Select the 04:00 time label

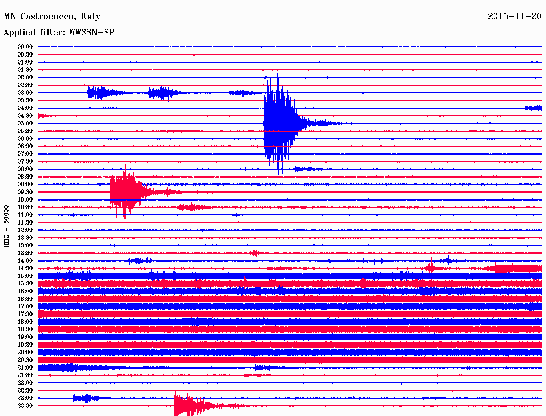tap(25, 108)
